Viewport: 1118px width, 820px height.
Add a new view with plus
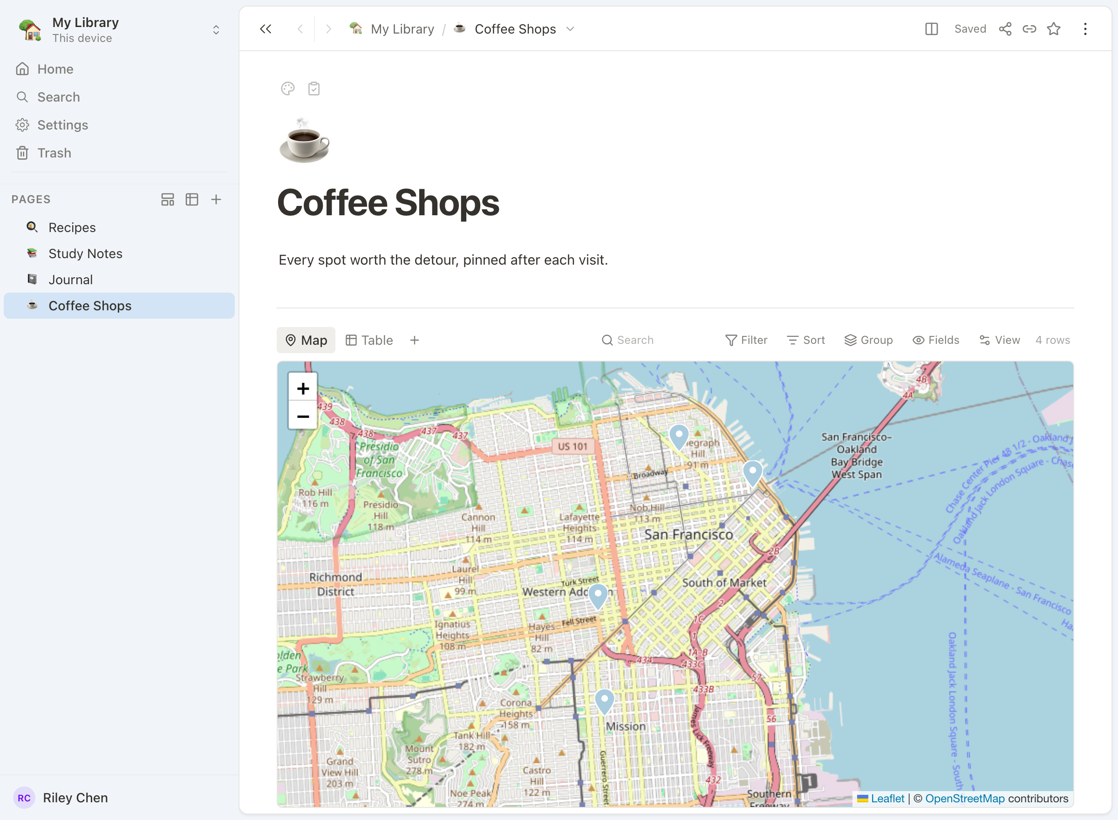point(414,340)
